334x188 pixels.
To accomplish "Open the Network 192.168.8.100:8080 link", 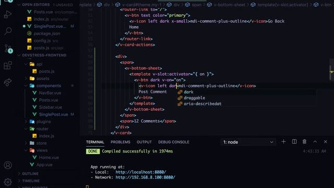I will [x=145, y=178].
